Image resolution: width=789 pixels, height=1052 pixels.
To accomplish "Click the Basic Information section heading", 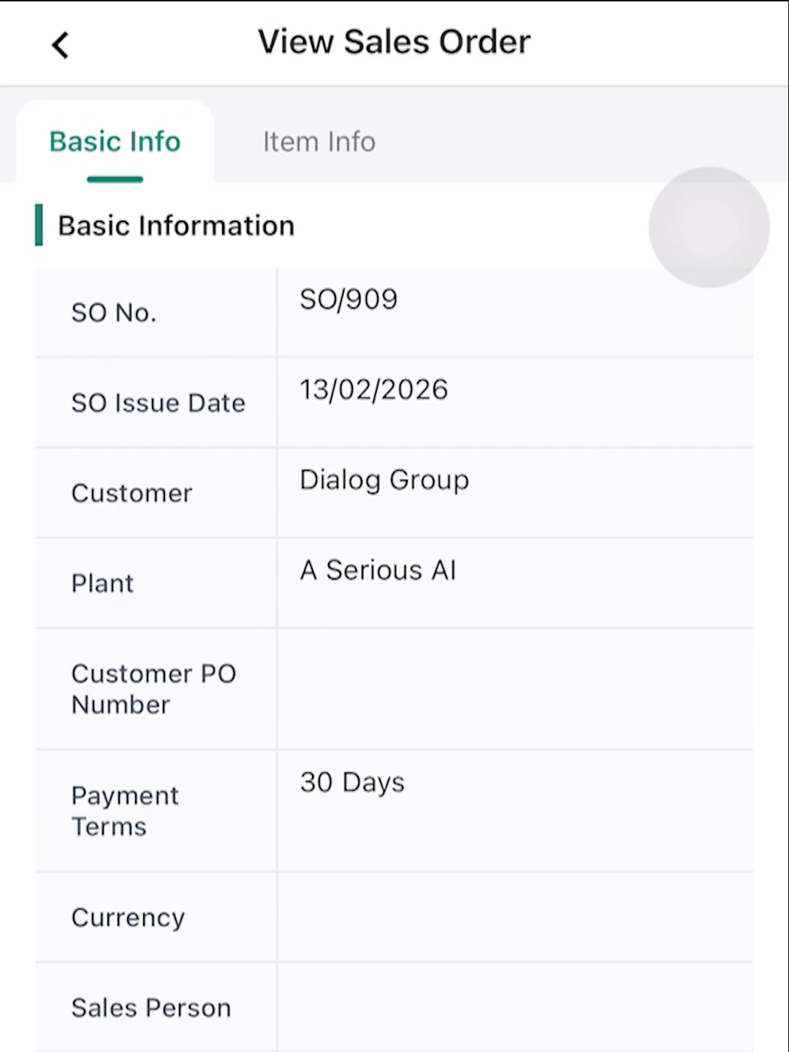I will point(176,226).
